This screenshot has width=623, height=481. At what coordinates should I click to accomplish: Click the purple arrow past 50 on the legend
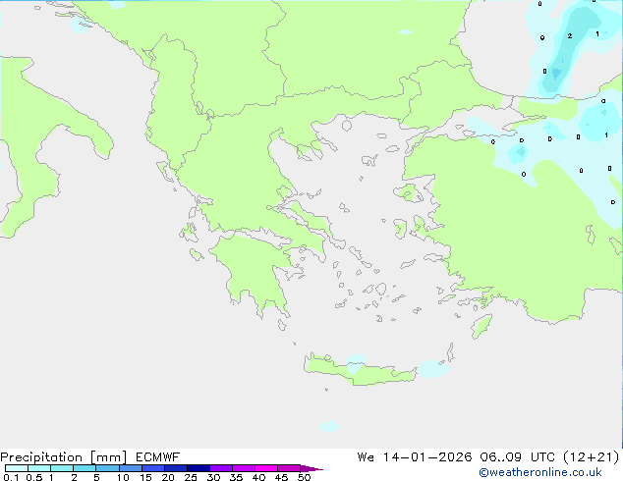click(311, 468)
